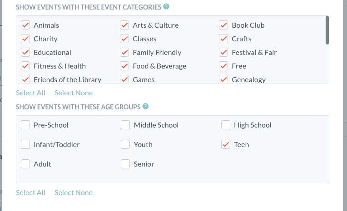The image size is (347, 211).
Task: Tick the Senior age group checkbox
Action: pyautogui.click(x=125, y=164)
